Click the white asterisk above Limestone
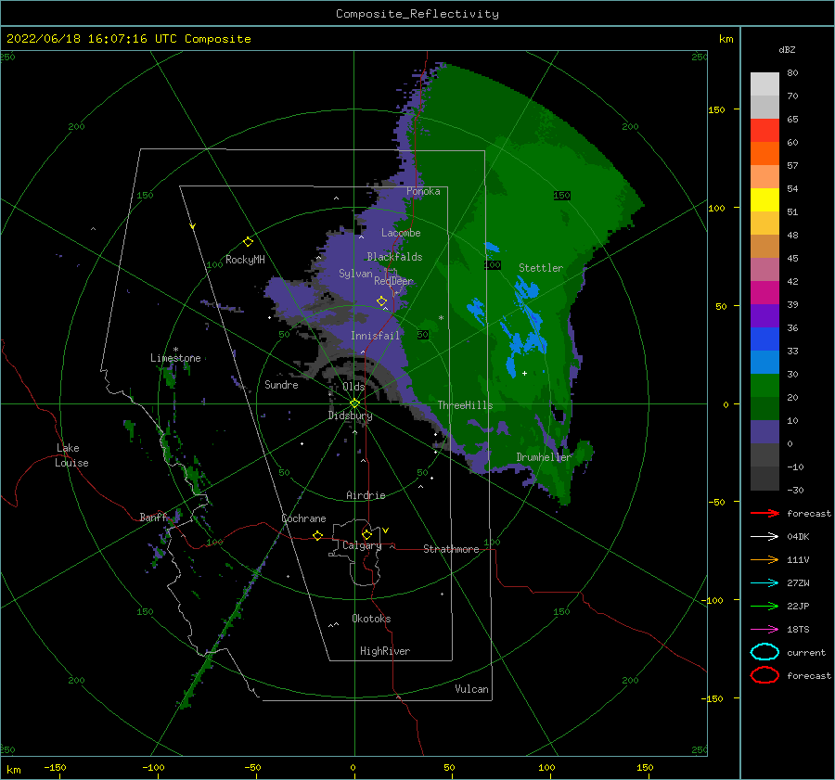Image resolution: width=835 pixels, height=780 pixels. pos(175,350)
